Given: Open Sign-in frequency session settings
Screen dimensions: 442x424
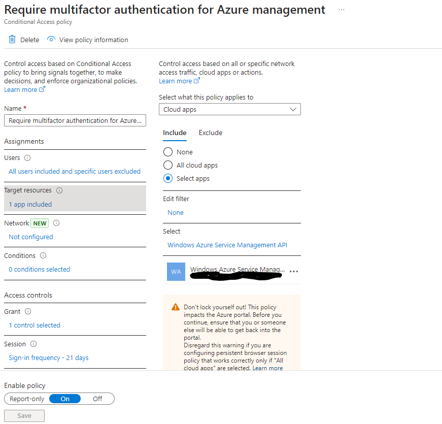Looking at the screenshot, I should pyautogui.click(x=48, y=357).
